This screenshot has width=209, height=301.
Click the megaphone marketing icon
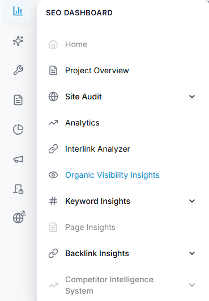18,160
